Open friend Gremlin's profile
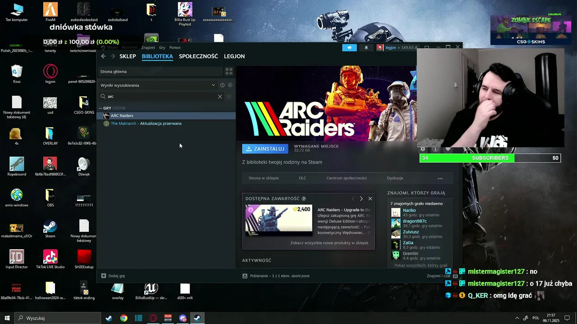577x324 pixels. pos(410,254)
